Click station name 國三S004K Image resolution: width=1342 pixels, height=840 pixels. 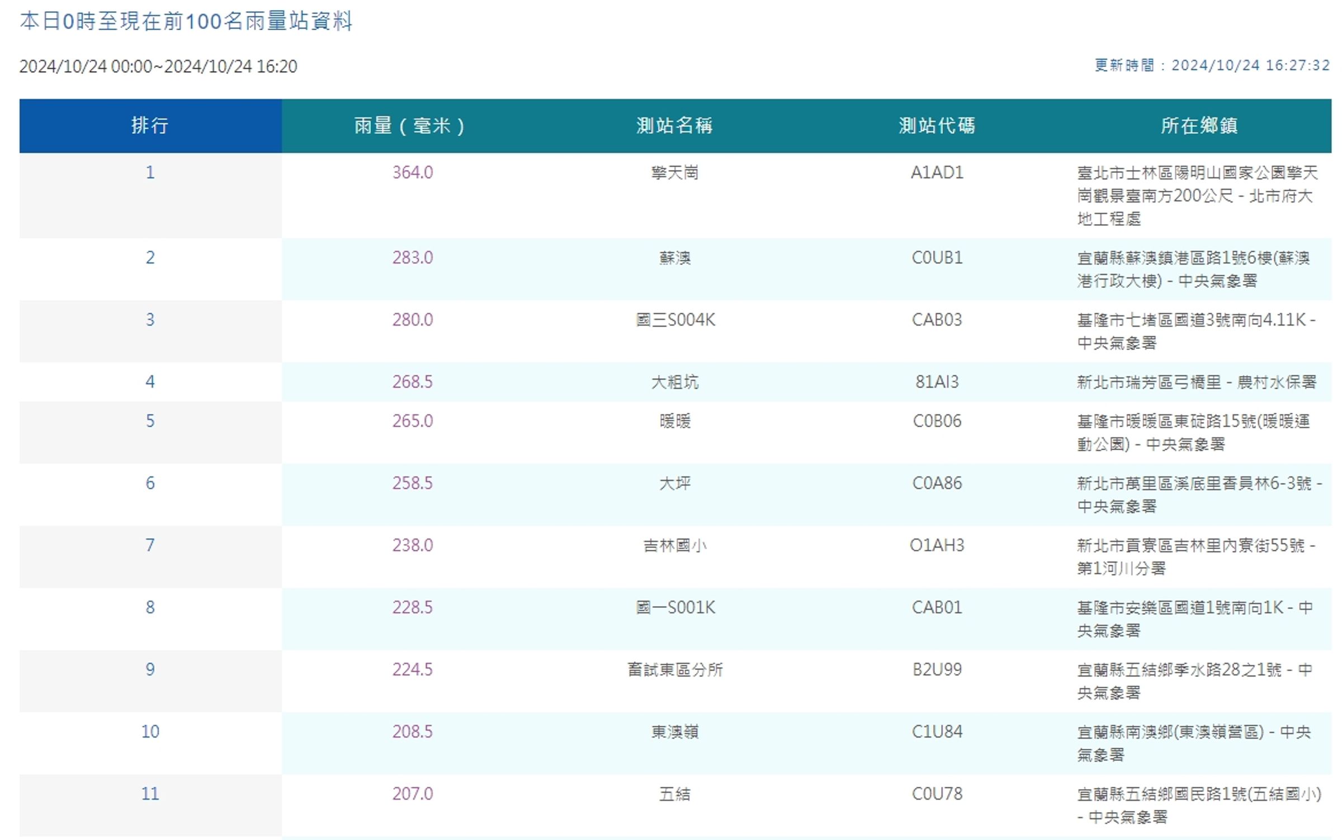[675, 319]
